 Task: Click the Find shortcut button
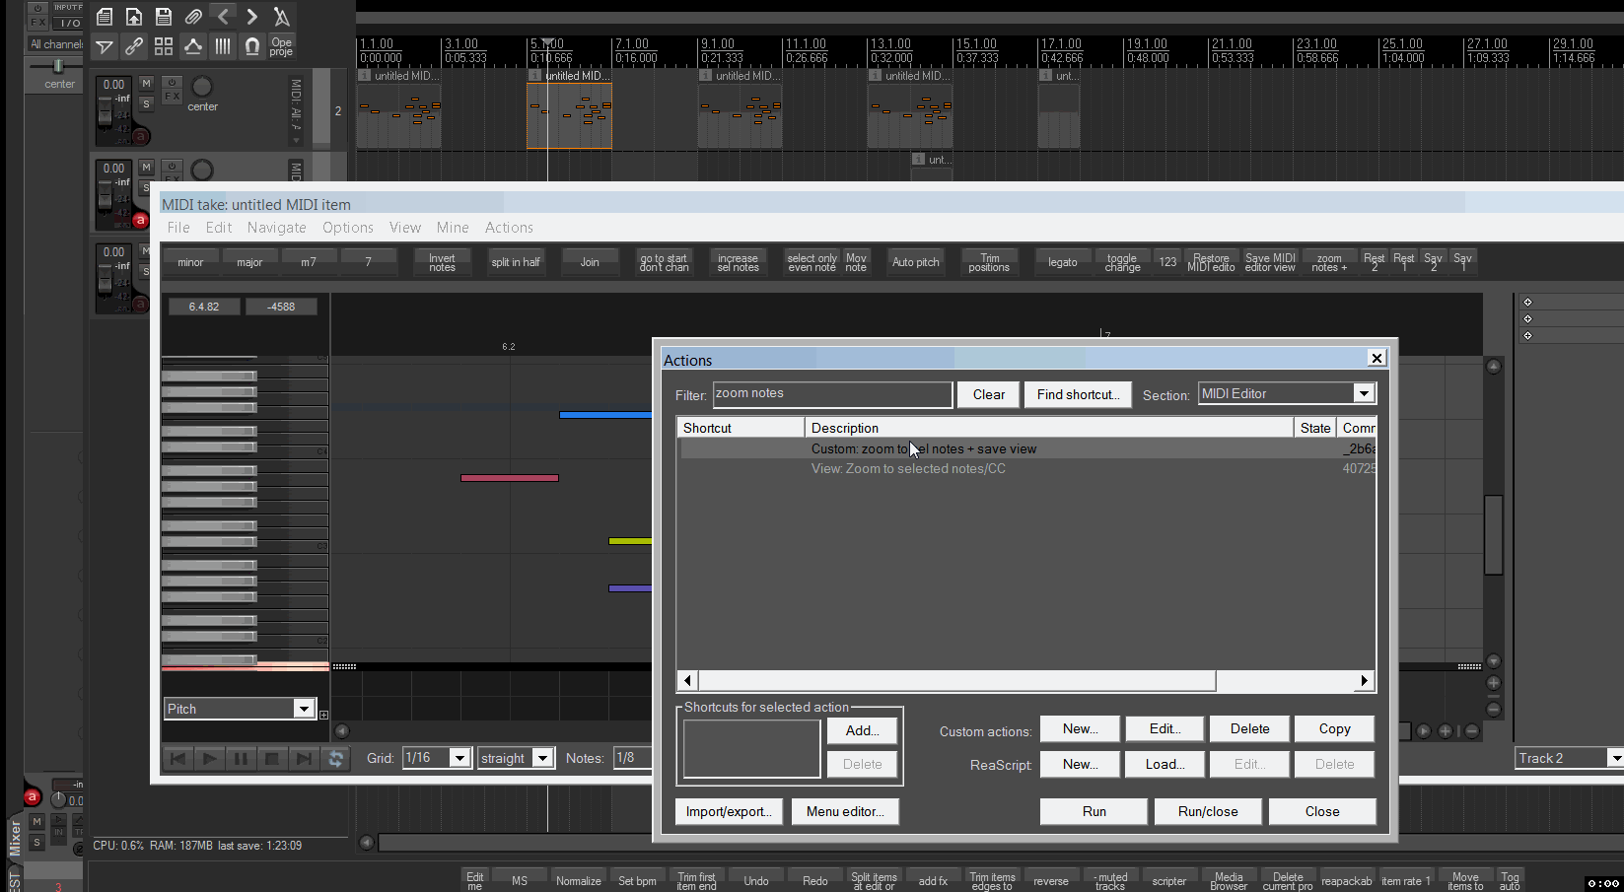click(x=1078, y=394)
